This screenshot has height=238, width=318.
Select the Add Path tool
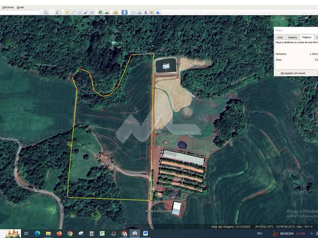[79, 12]
